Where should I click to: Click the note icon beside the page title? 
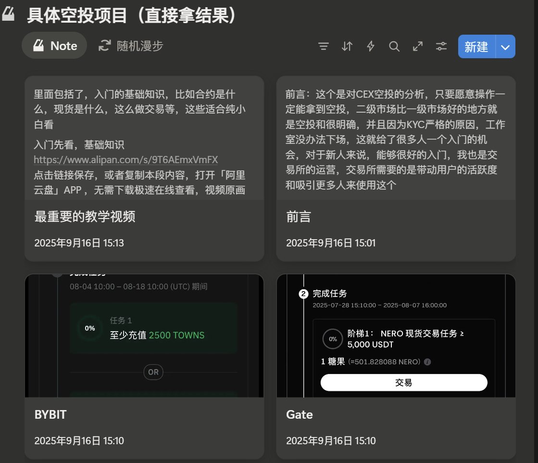pyautogui.click(x=8, y=14)
